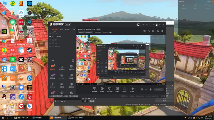Click the start live button

point(159,89)
